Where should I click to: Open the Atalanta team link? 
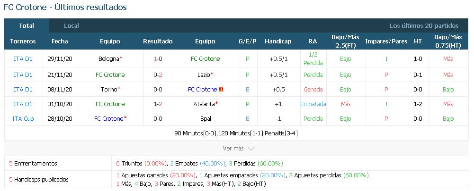click(x=204, y=104)
